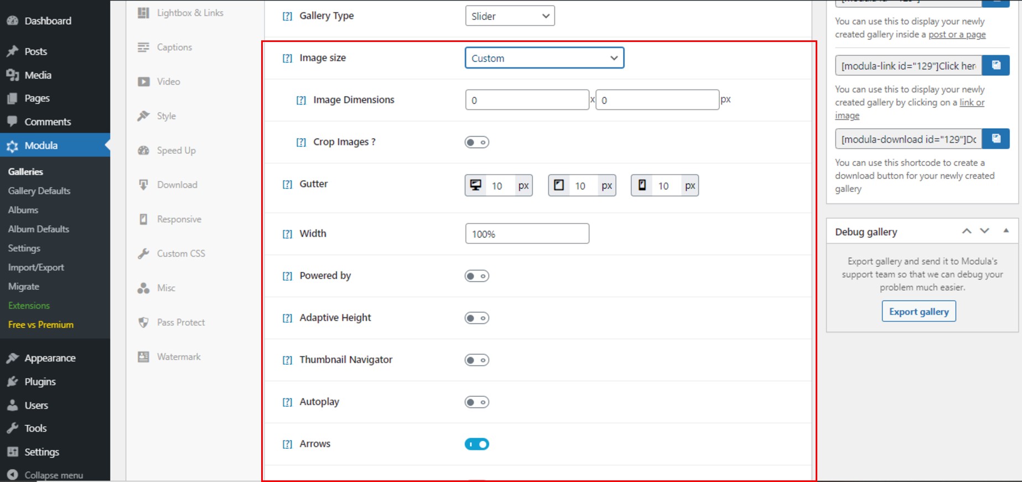Open the Albums submenu item

23,210
